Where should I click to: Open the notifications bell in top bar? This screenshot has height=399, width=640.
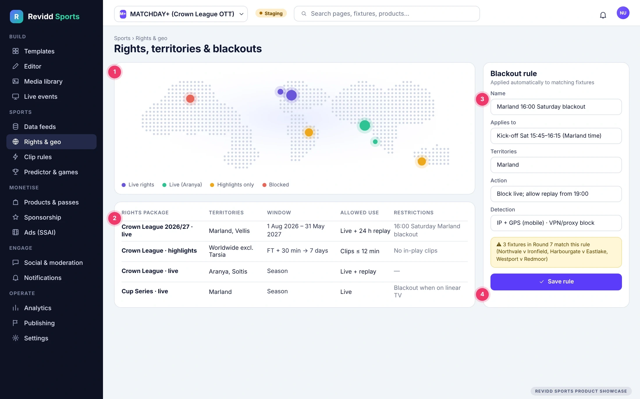[603, 15]
